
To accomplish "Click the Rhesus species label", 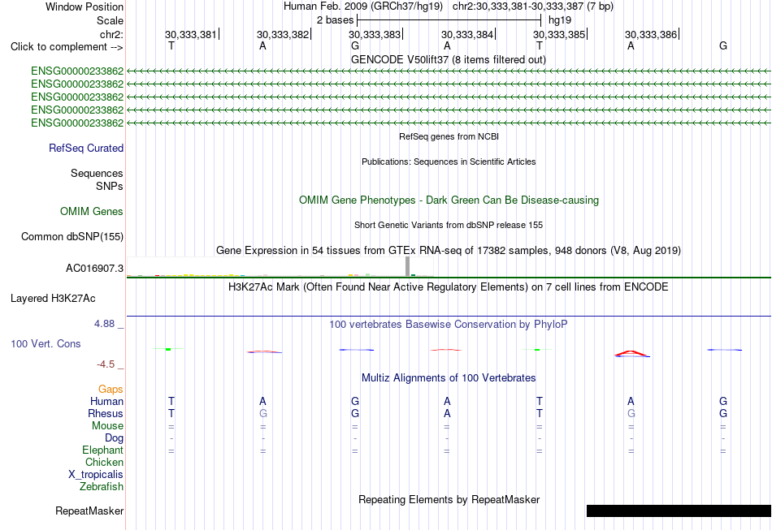I will point(106,413).
